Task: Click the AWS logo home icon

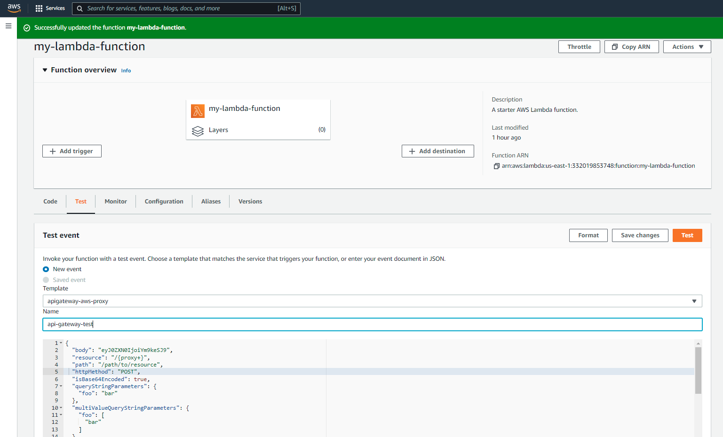Action: (14, 8)
